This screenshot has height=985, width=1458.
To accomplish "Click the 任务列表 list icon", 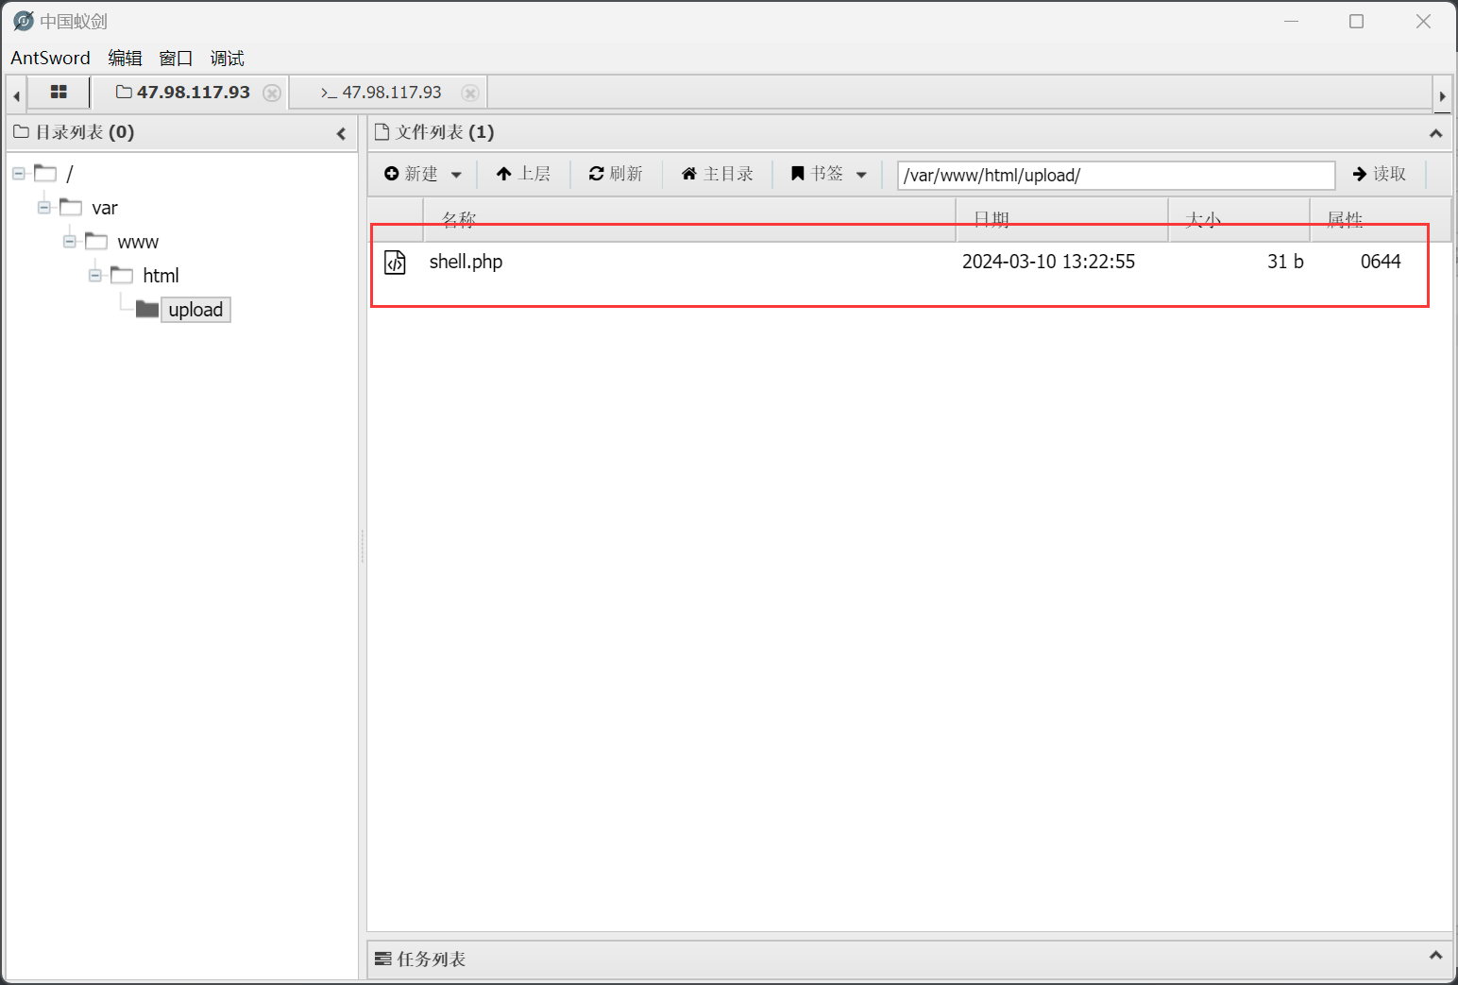I will [382, 960].
